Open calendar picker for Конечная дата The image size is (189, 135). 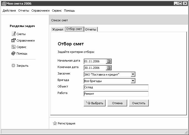click(x=109, y=68)
